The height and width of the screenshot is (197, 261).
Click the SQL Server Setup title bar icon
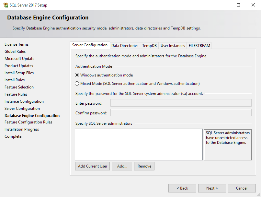(x=6, y=5)
